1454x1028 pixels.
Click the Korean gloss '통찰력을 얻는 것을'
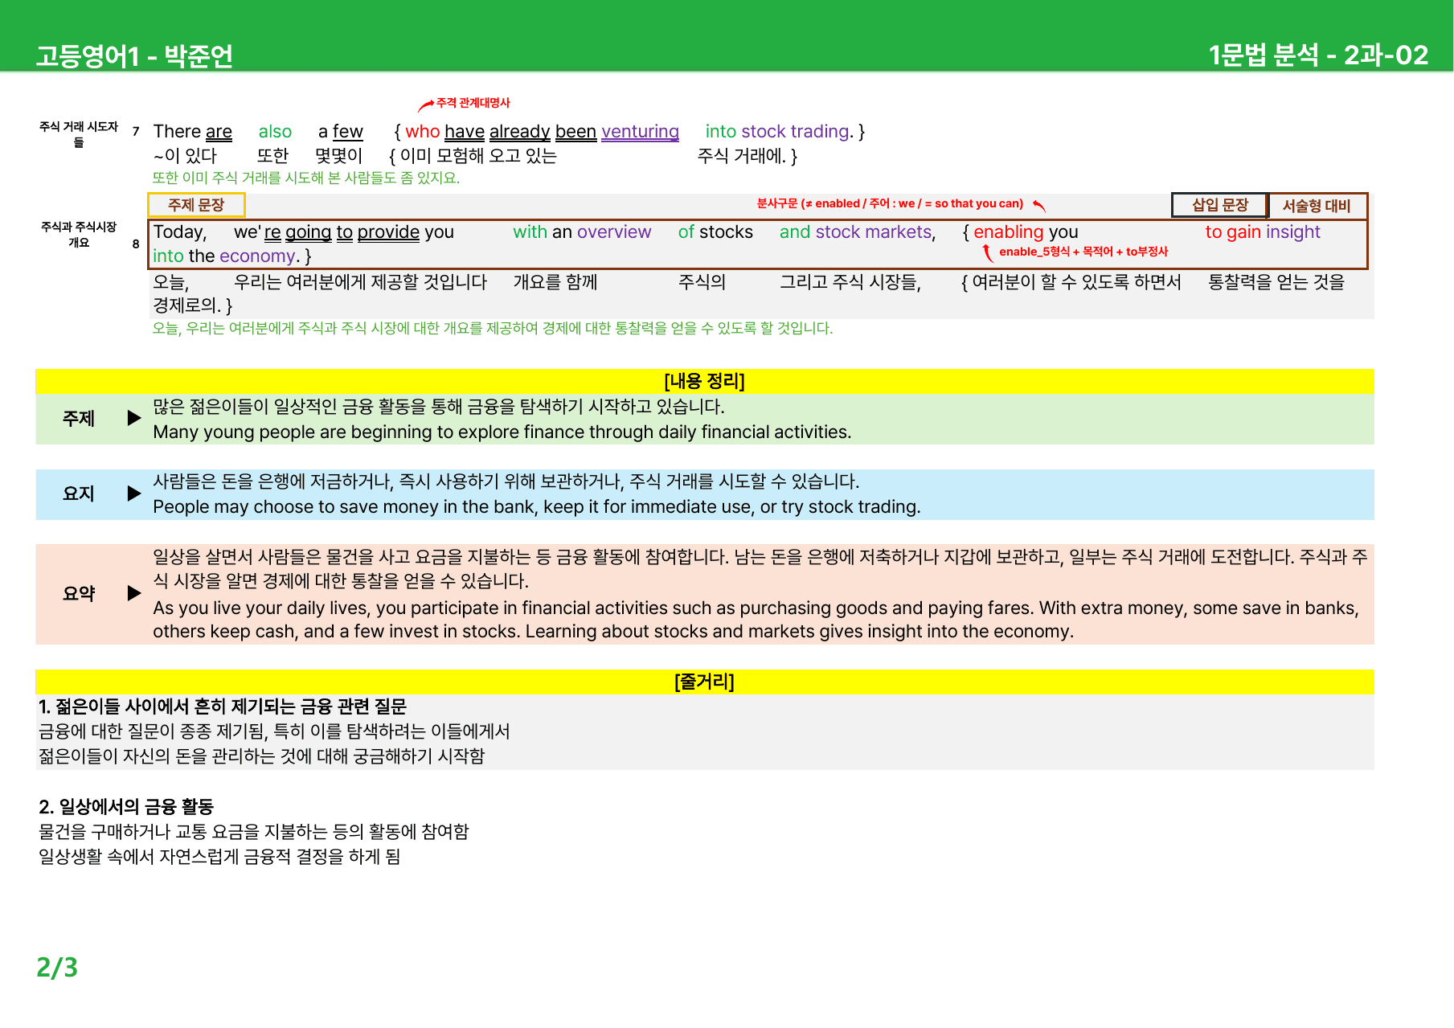coord(1276,282)
